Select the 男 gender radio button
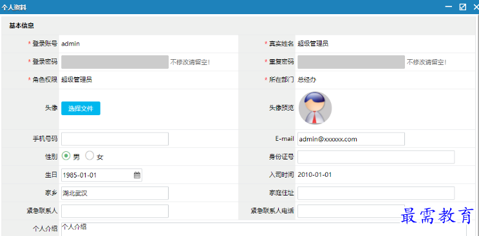Screen dimensions: 479x236 click(x=66, y=156)
